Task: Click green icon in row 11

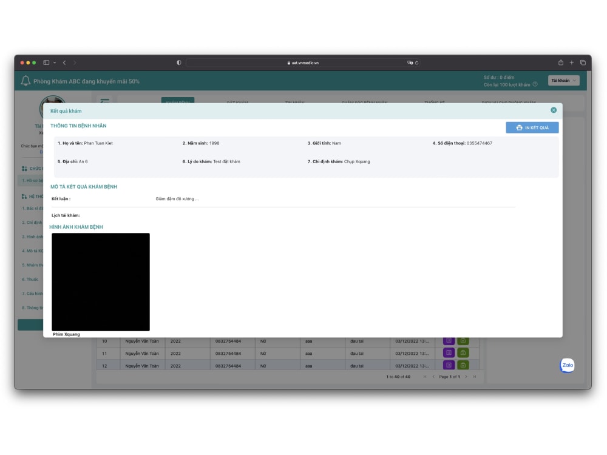Action: (463, 352)
